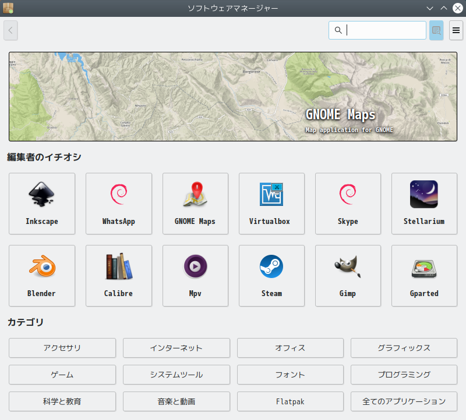Click the カテゴリ heading
This screenshot has height=420, width=466.
tap(26, 322)
